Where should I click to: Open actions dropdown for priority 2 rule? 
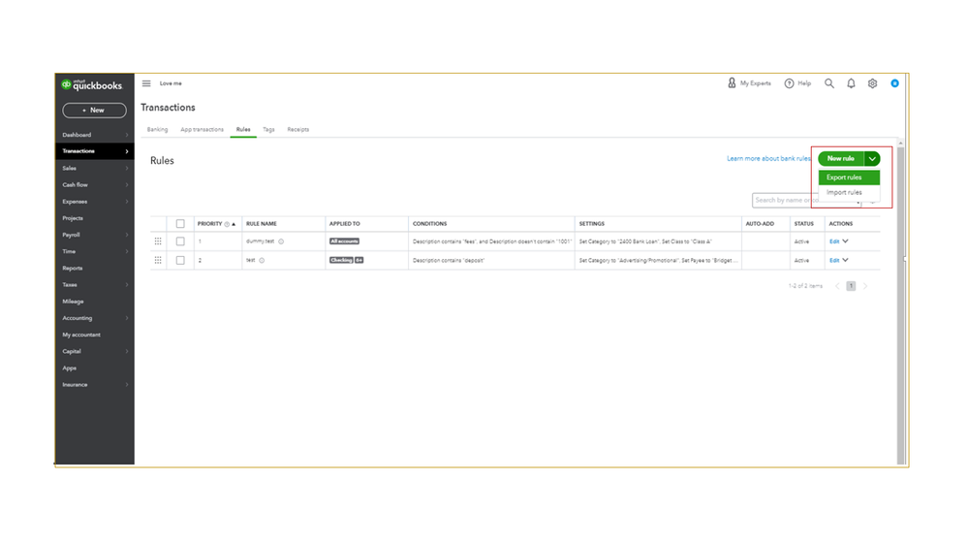pos(845,260)
